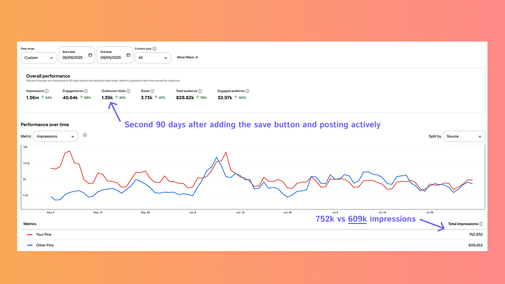Viewport: 505px width, 284px height.
Task: Click the Total audience info icon
Action: click(x=200, y=91)
